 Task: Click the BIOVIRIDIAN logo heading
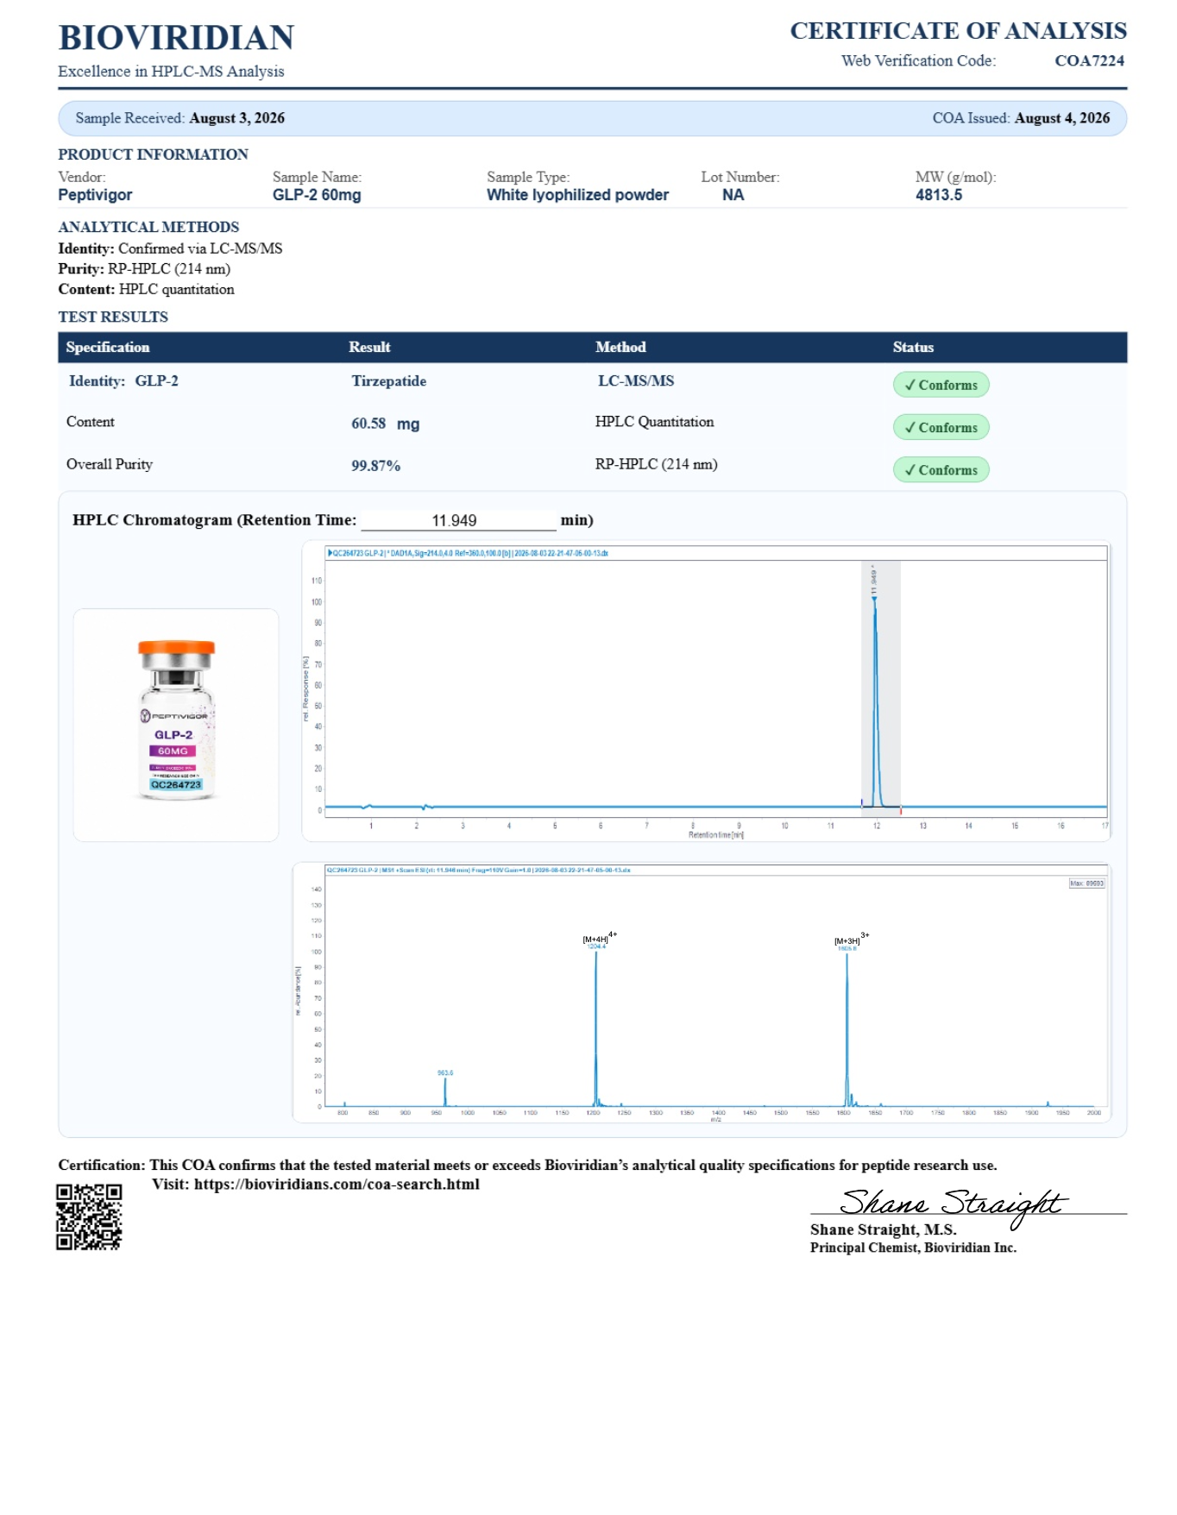coord(176,37)
